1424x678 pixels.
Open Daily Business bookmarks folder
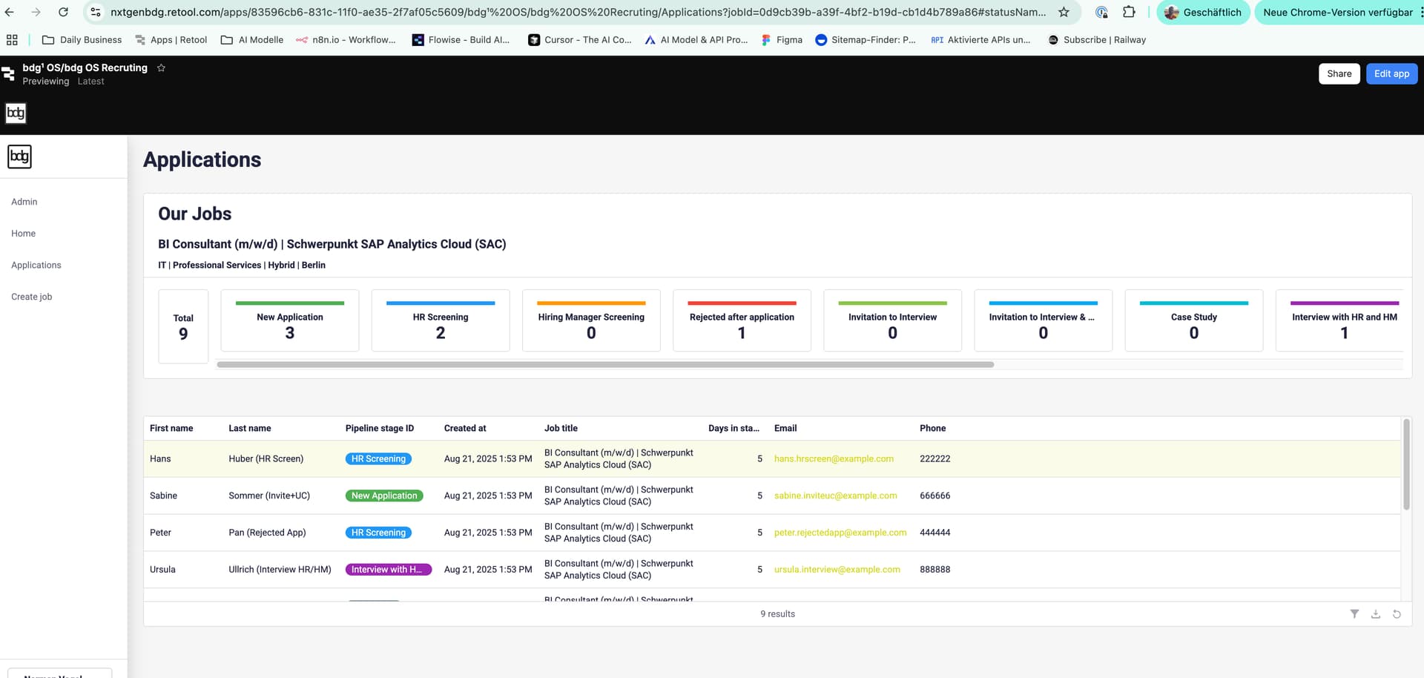[x=82, y=40]
